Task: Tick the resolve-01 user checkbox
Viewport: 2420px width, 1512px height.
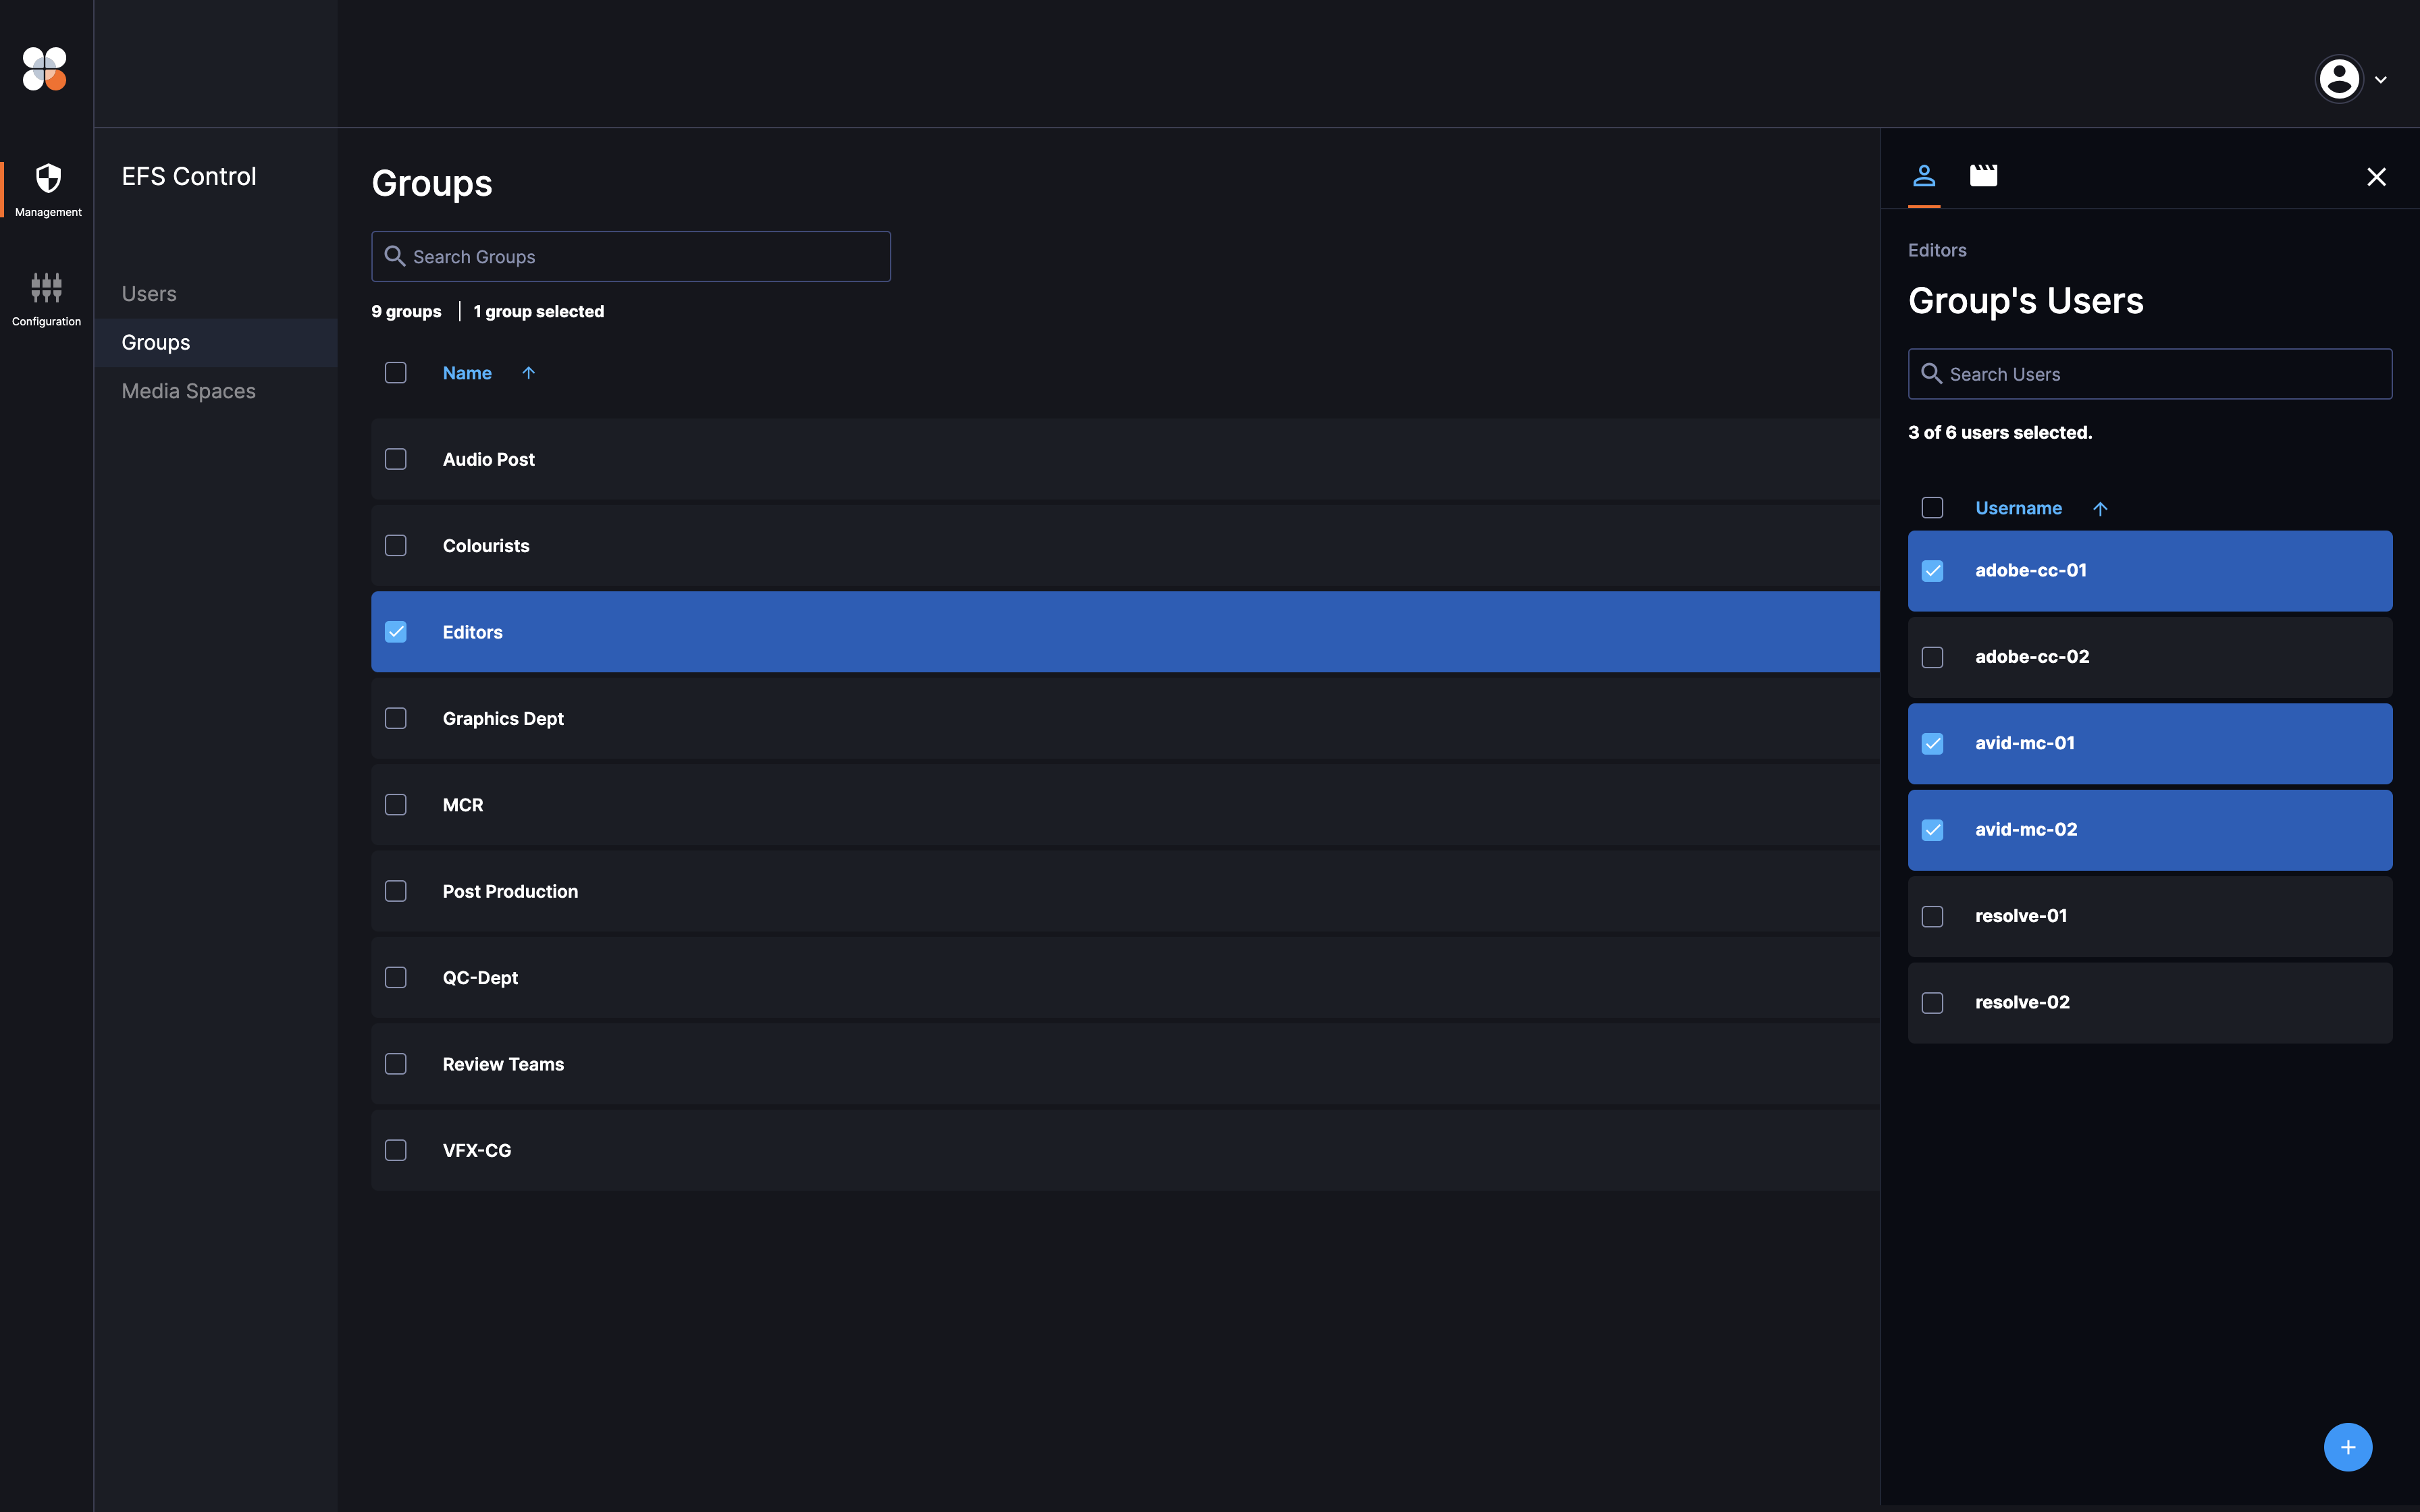Action: click(x=1932, y=916)
